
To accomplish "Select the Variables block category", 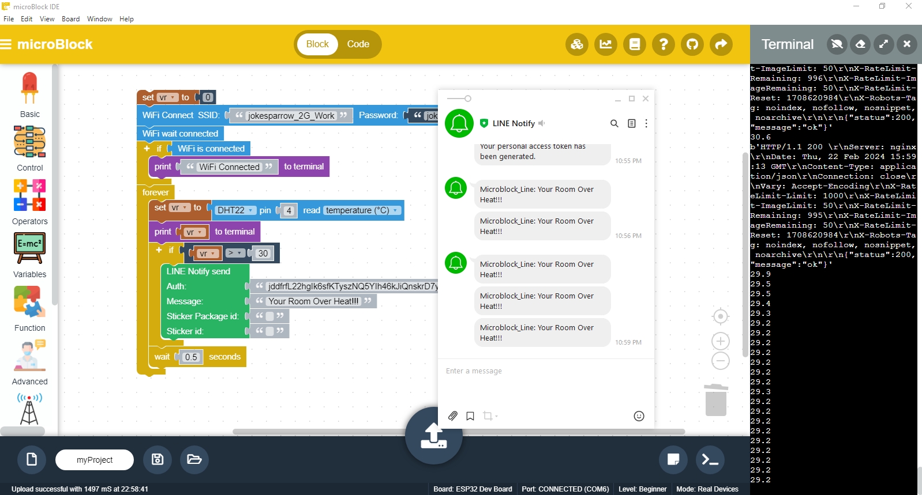I will click(x=29, y=255).
